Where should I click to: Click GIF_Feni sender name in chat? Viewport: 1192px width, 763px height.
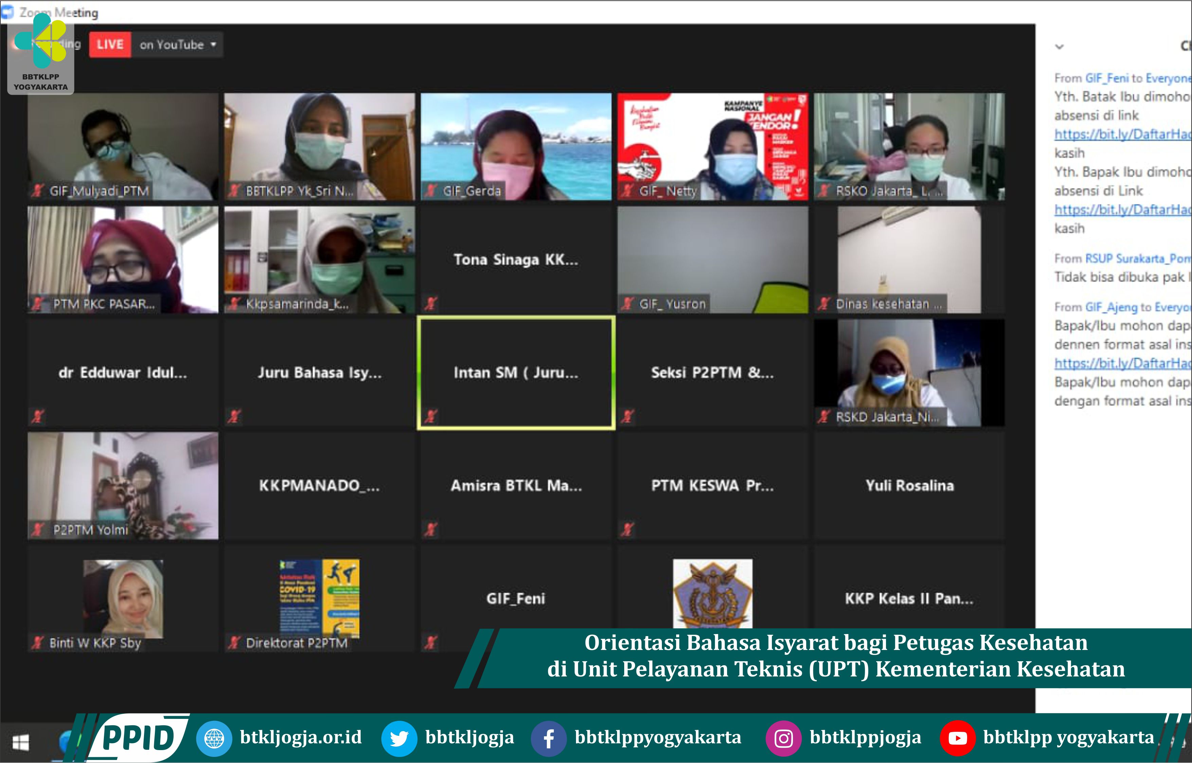point(1107,78)
